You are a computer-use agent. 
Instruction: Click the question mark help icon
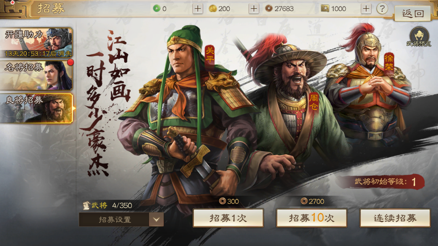[382, 9]
